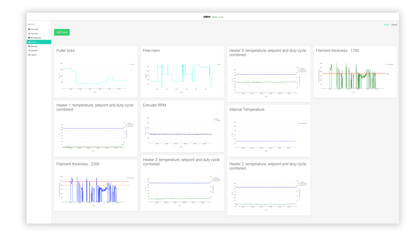The image size is (420, 236).
Task: Click the Settings gear icon
Action: (x=29, y=46)
